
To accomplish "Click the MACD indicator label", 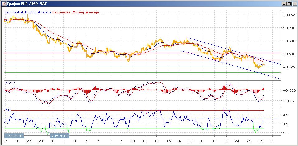I will 10,83.
